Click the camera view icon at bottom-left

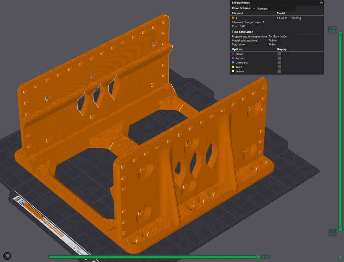7,256
